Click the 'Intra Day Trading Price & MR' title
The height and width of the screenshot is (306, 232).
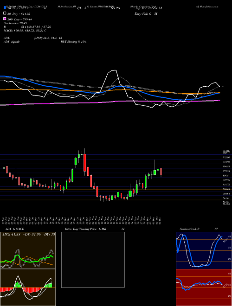[x=85, y=229]
